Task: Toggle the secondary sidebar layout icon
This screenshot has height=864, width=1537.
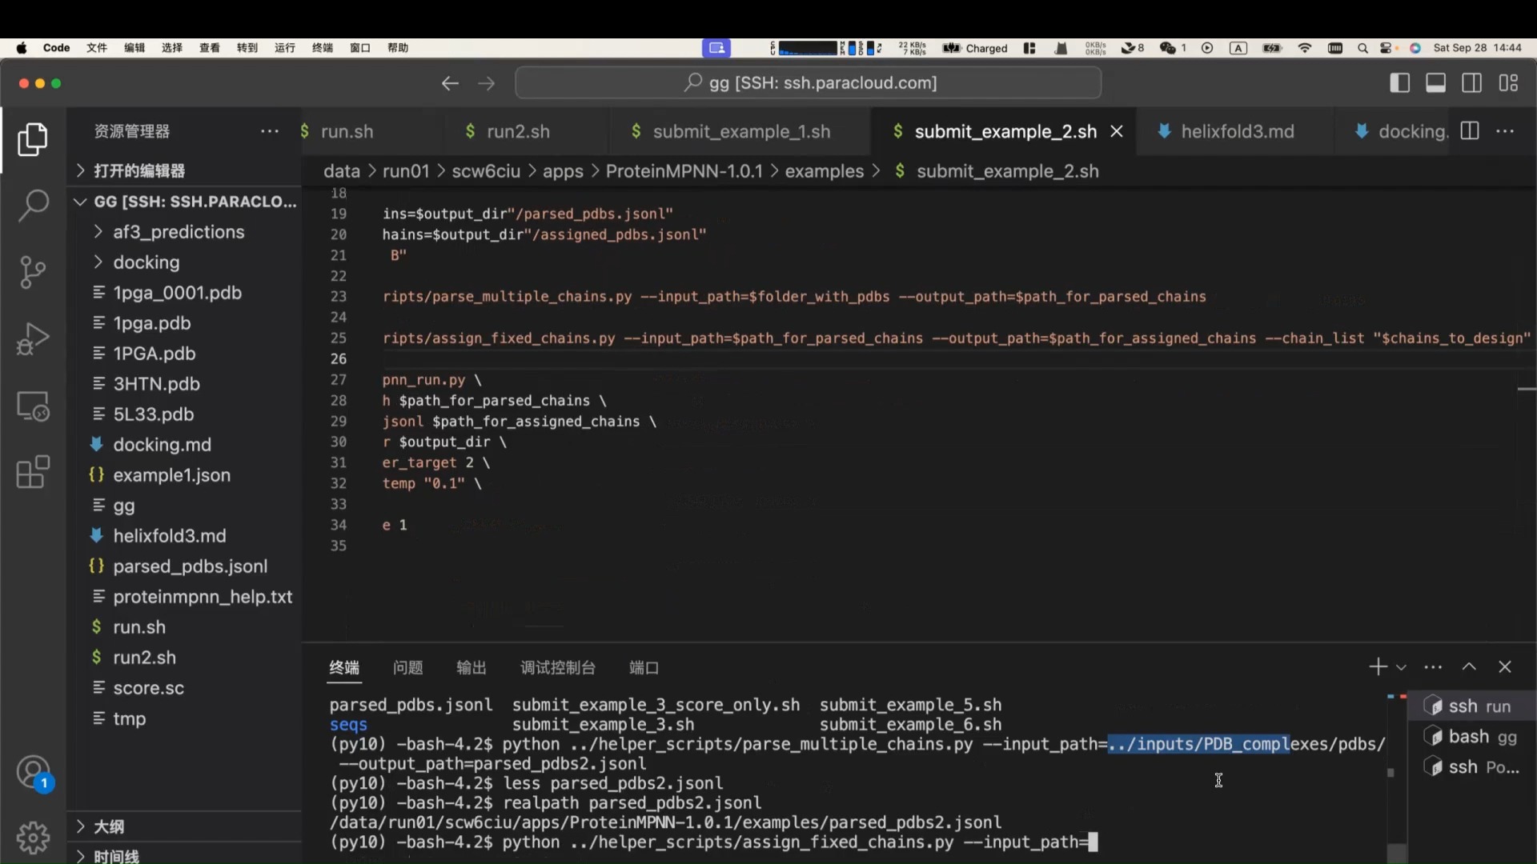Action: pyautogui.click(x=1472, y=83)
